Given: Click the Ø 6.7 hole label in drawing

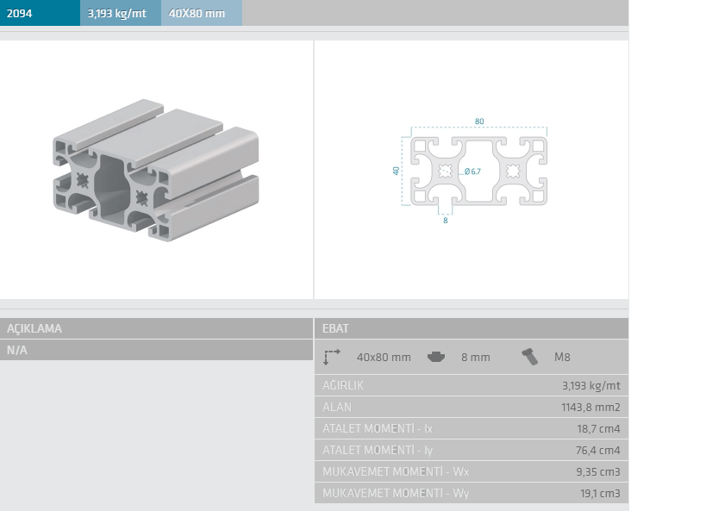Looking at the screenshot, I should pyautogui.click(x=472, y=171).
